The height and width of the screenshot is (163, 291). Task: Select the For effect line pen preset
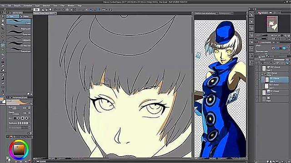point(19,44)
